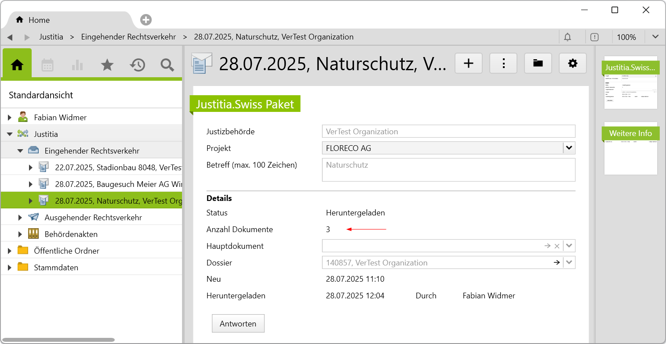Click the mail document icon beside title
The image size is (666, 344).
202,64
